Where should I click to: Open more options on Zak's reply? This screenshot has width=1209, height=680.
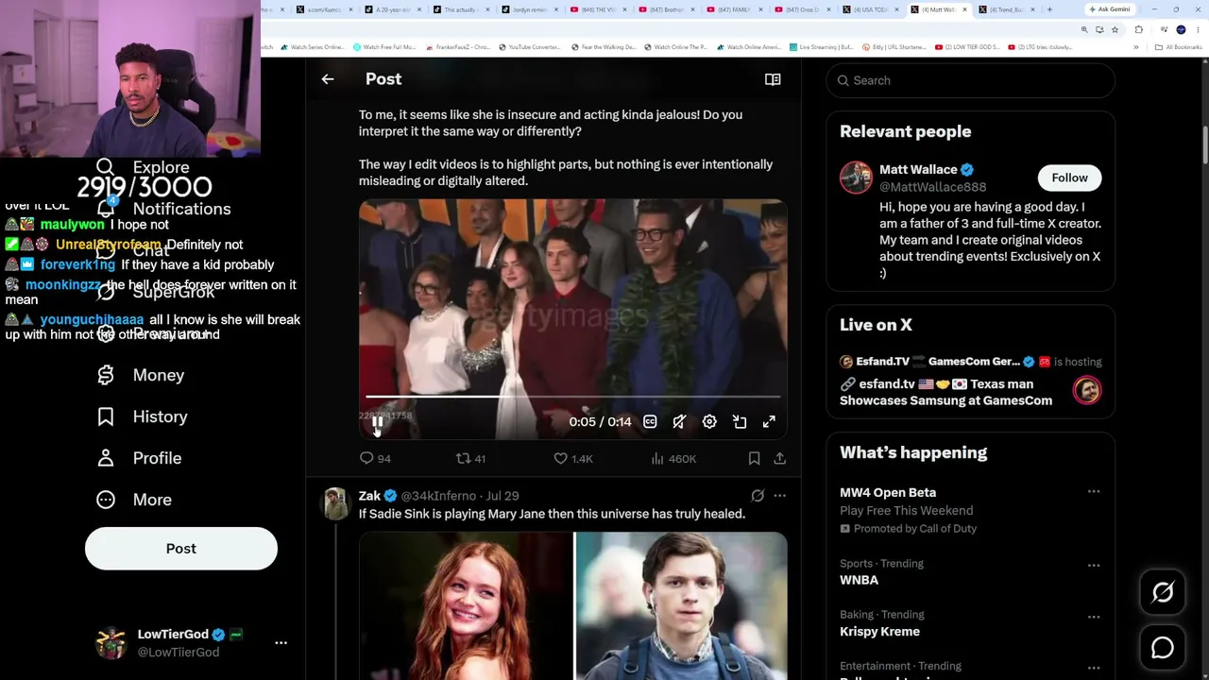[779, 496]
